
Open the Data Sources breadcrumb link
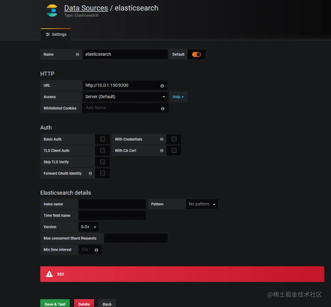(x=86, y=8)
